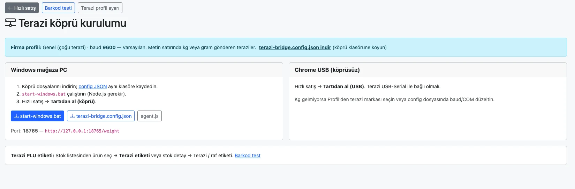This screenshot has width=575, height=189.
Task: Click the Tartıdan al (USB) text
Action: pyautogui.click(x=344, y=86)
